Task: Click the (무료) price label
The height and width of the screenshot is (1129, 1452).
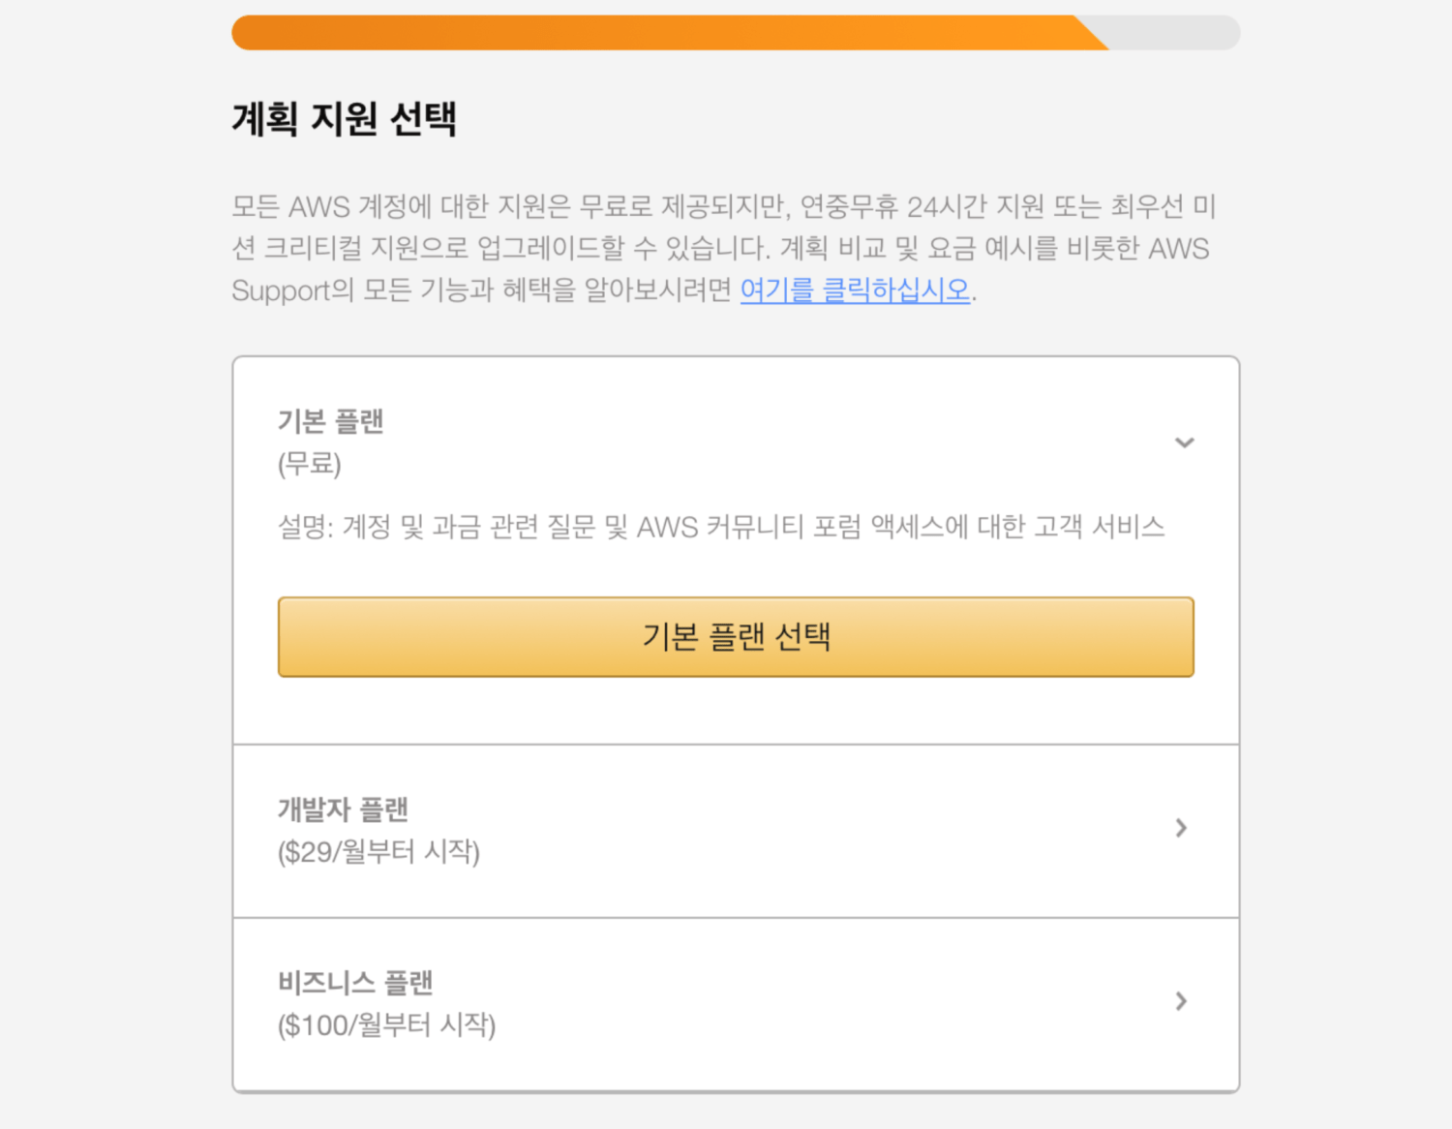Action: tap(310, 464)
